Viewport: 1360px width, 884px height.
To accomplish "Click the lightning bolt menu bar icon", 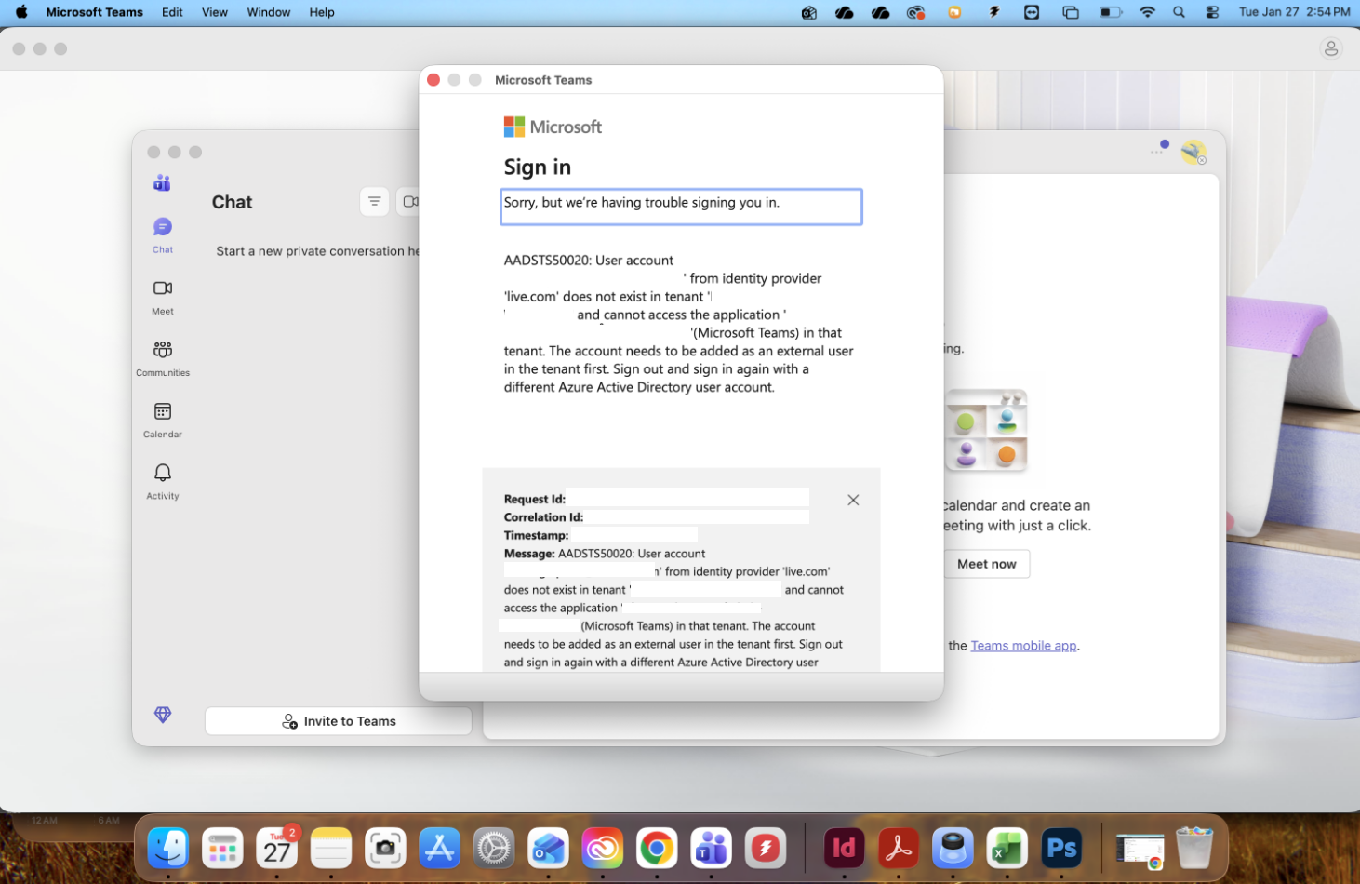I will (x=993, y=12).
